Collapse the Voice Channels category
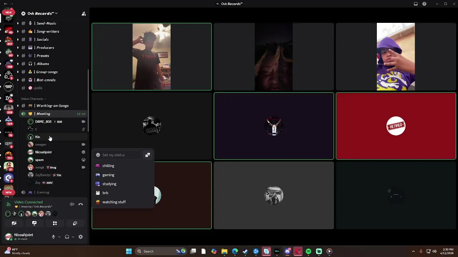The width and height of the screenshot is (458, 257). coord(33,99)
